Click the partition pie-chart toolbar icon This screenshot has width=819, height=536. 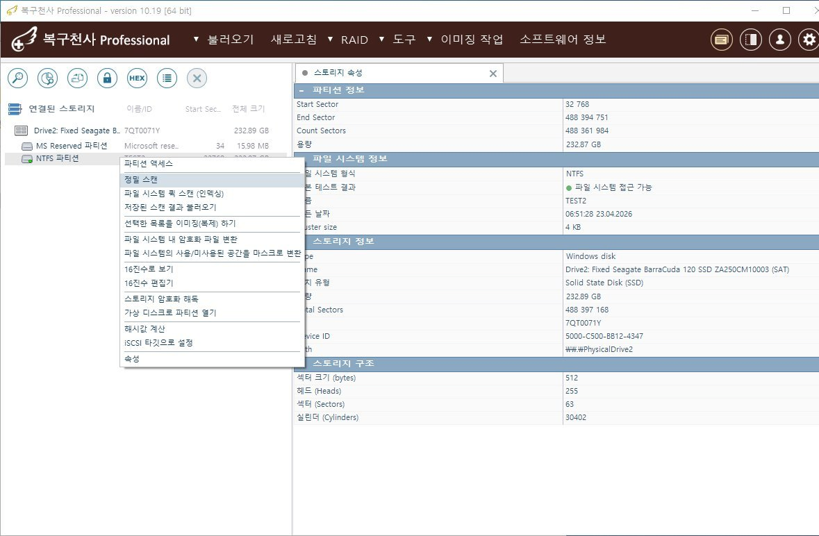coord(47,78)
